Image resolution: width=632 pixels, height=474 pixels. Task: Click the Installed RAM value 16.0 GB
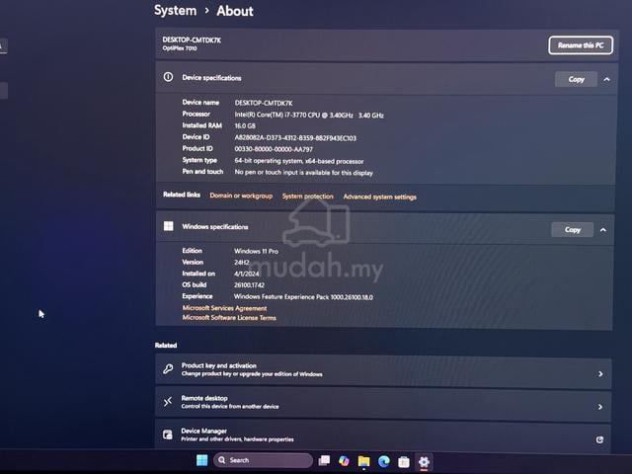click(245, 125)
